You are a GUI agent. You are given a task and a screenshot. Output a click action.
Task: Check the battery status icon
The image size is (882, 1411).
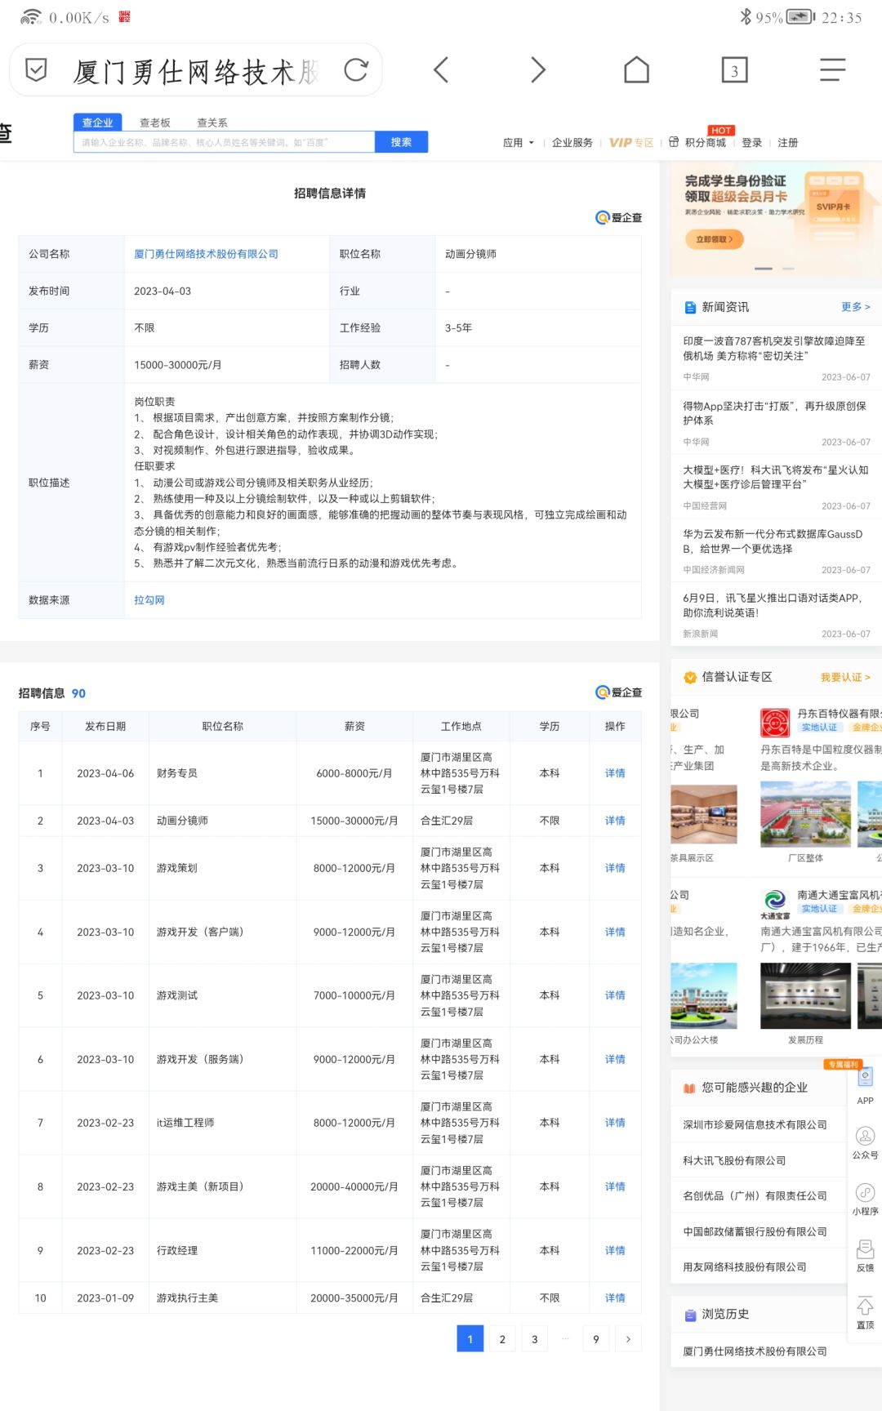coord(800,16)
